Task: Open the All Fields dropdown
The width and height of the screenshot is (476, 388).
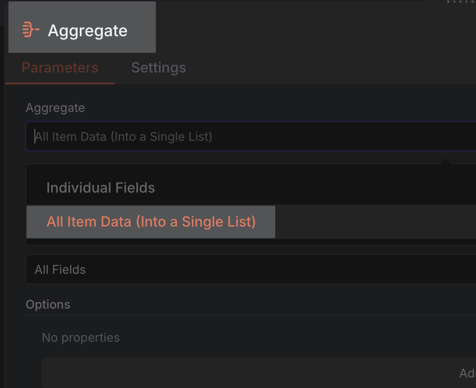Action: 251,269
